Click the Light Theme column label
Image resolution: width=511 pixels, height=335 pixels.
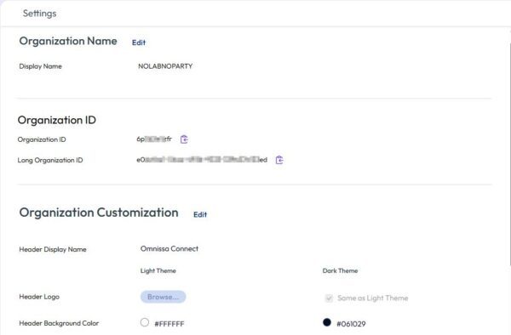(x=158, y=270)
